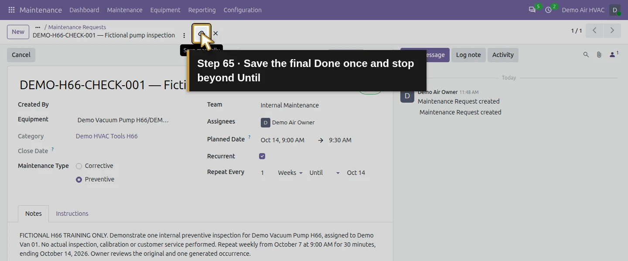Open the user avatar menu
Screen dimensions: 628x261
pyautogui.click(x=615, y=10)
